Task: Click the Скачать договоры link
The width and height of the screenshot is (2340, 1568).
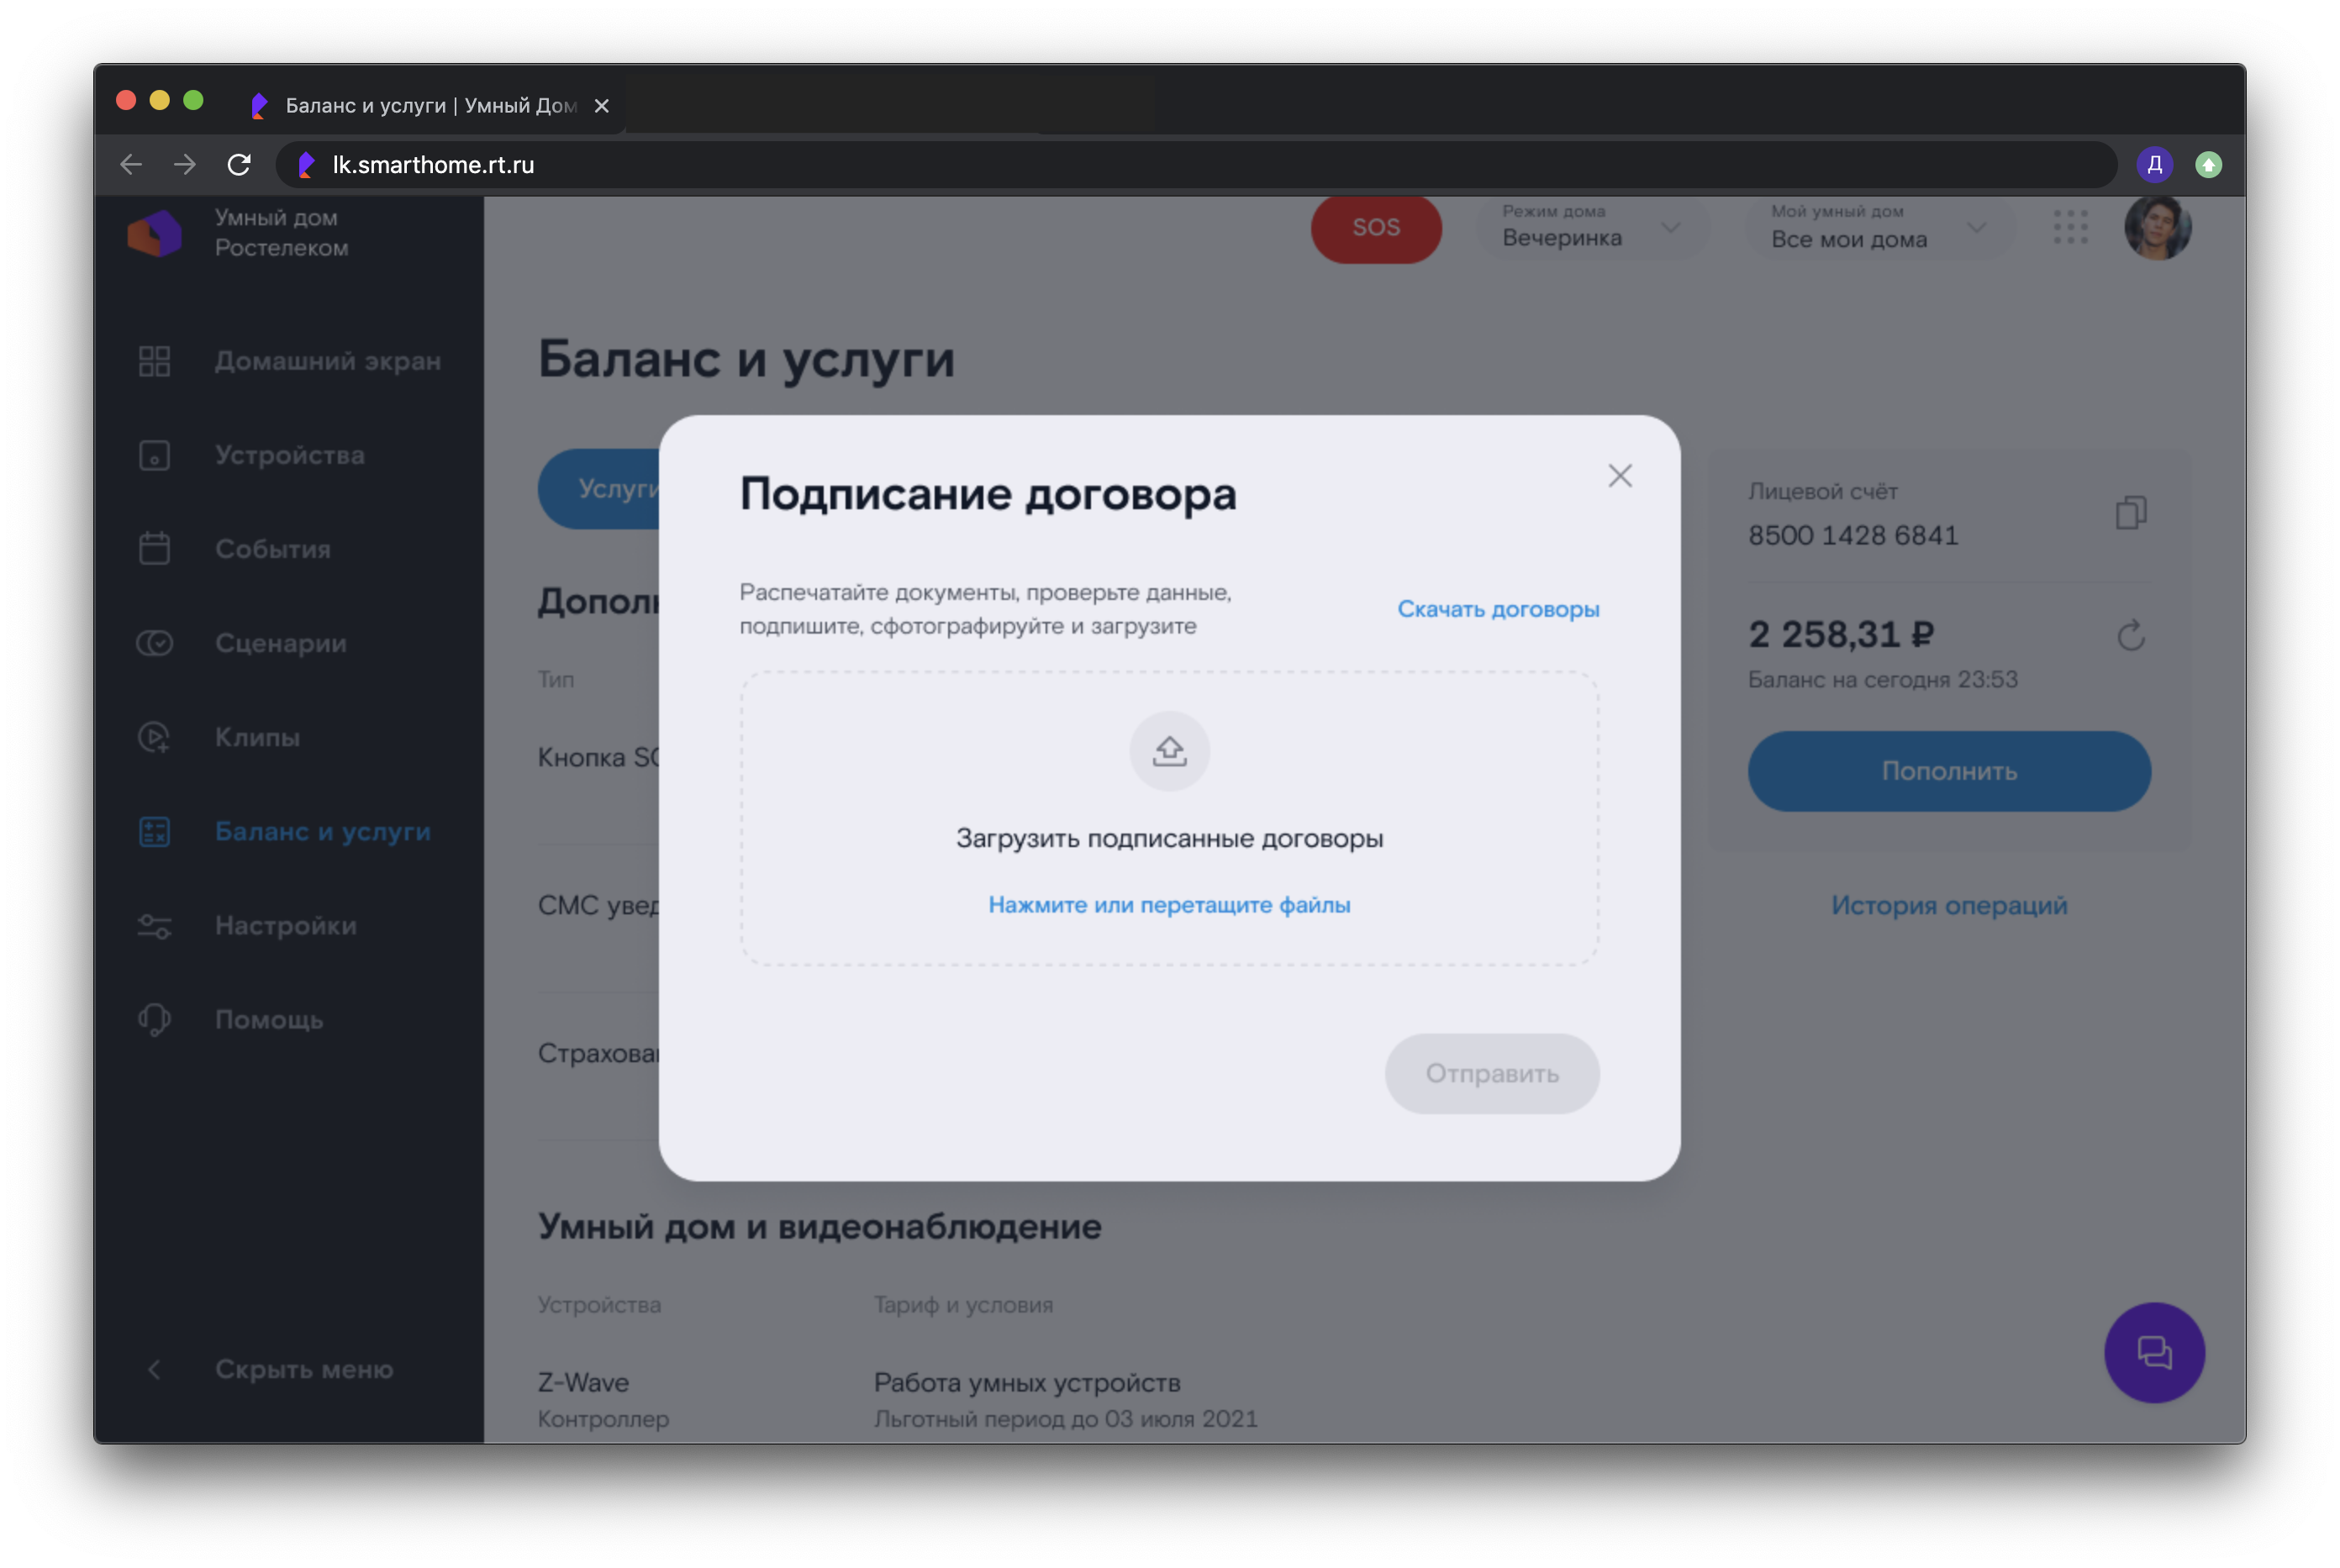Action: (x=1497, y=609)
